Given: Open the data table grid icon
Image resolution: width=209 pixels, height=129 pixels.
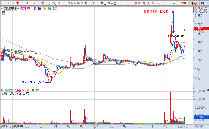Looking at the screenshot, I should point(4,13).
